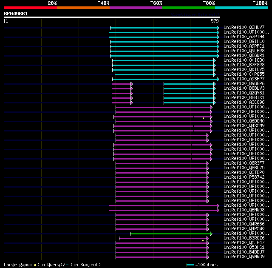Select the UniRef100_B7F8R8 label
This screenshot has width=272, height=268.
tap(244, 65)
